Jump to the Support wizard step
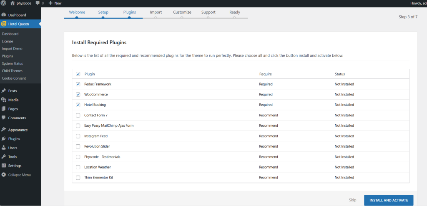427x206 pixels. [208, 12]
